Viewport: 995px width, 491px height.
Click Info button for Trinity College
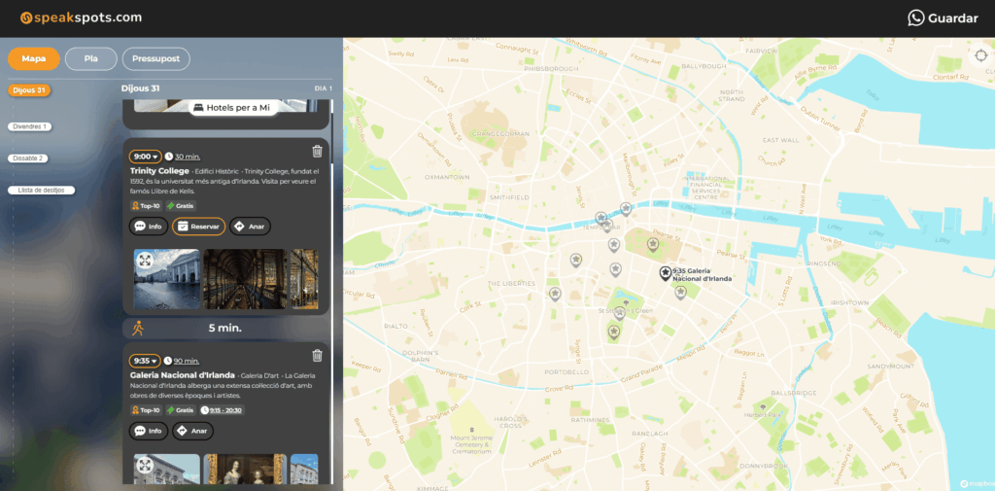[x=149, y=227]
